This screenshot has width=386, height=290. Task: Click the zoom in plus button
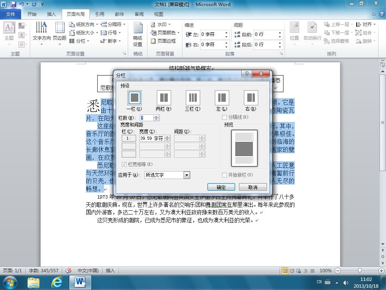(381, 271)
